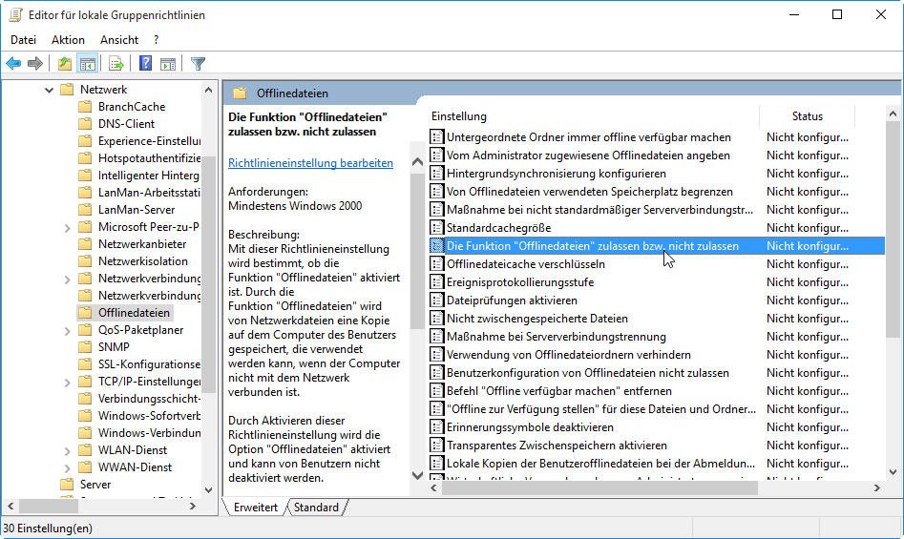Click the folder icon beside LanMan-Server
Viewport: 904px width, 539px height.
pos(85,210)
